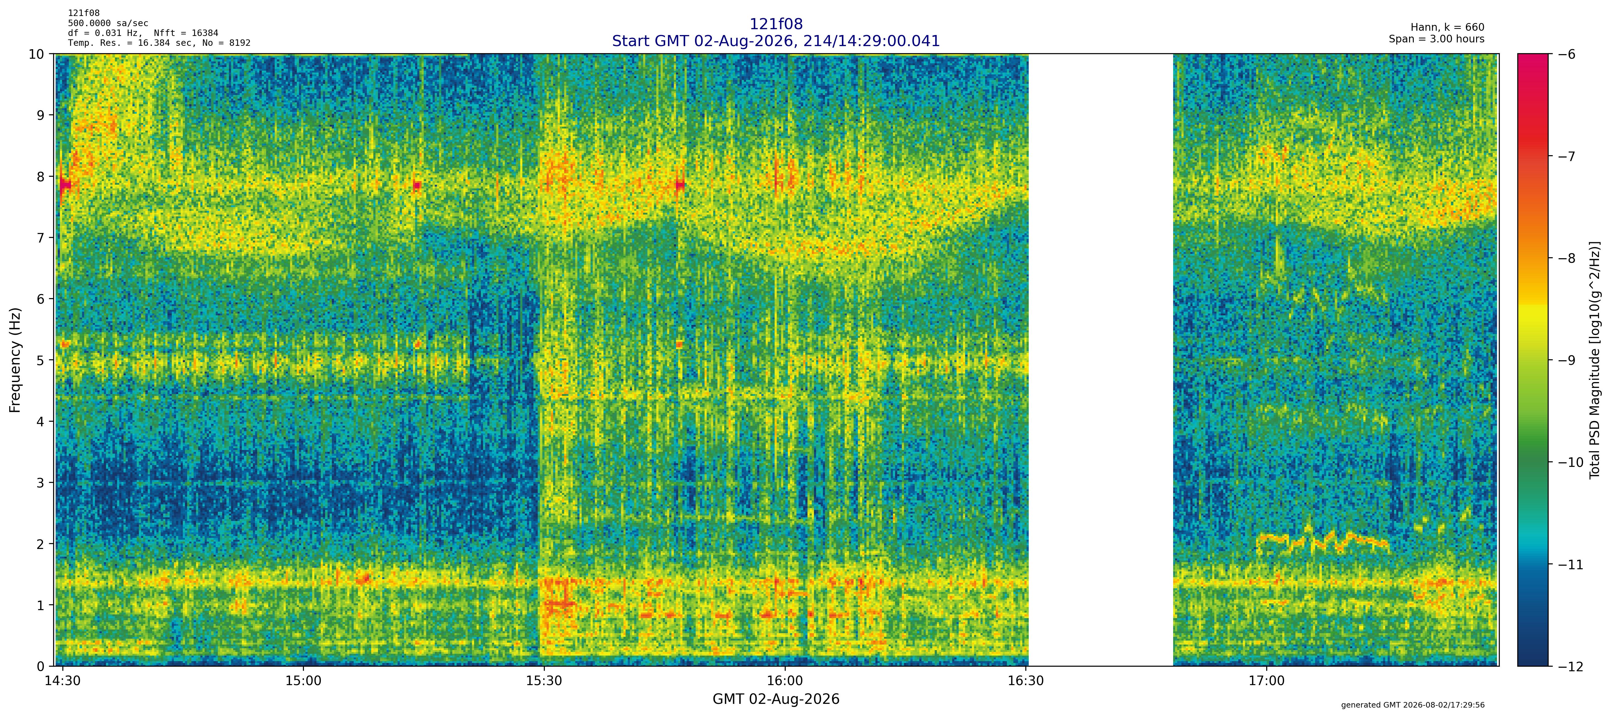Select colorbar tick label "−7"
Image resolution: width=1611 pixels, height=718 pixels.
click(x=1566, y=156)
